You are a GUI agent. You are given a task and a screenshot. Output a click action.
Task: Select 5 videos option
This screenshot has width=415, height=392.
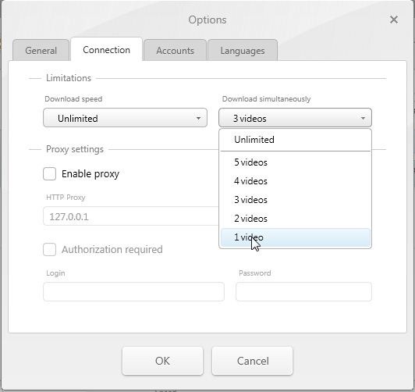[295, 162]
